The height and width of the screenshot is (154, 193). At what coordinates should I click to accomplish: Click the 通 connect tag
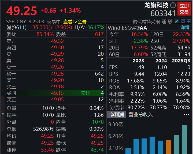(x=164, y=21)
